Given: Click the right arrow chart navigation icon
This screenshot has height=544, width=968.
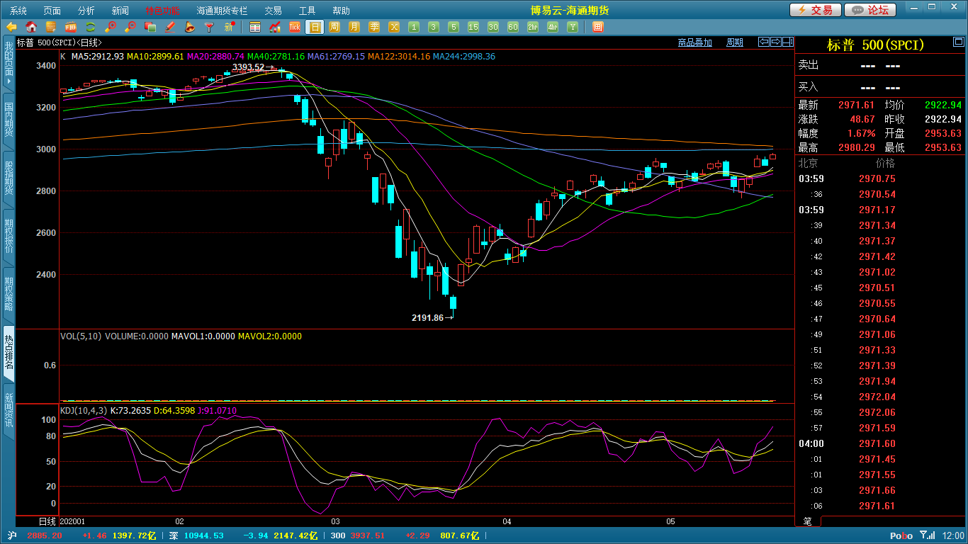Looking at the screenshot, I should (x=776, y=42).
